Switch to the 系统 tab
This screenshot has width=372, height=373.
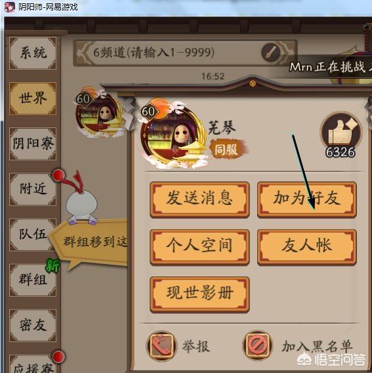pyautogui.click(x=33, y=53)
